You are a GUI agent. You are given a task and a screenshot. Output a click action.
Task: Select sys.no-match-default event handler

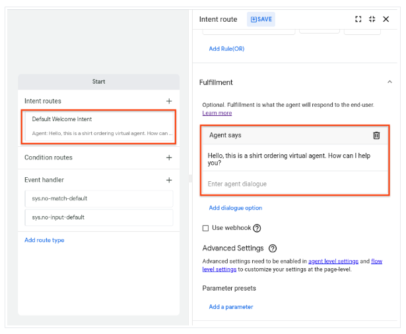pyautogui.click(x=98, y=199)
